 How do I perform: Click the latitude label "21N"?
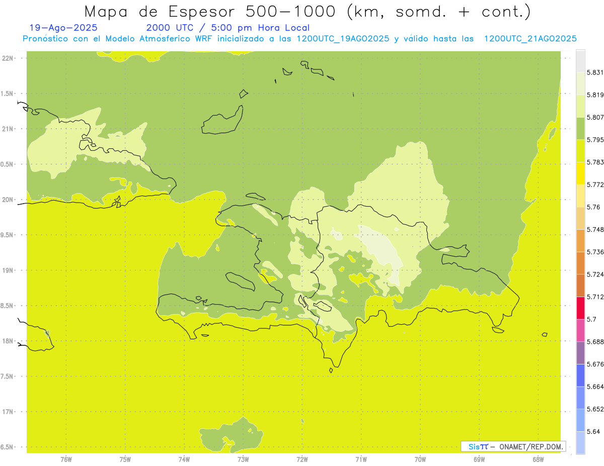[8, 129]
